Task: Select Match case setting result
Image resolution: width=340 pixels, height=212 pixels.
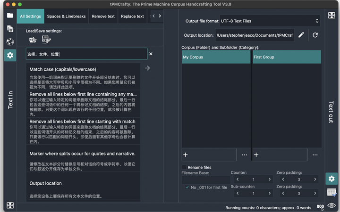Action: point(83,76)
